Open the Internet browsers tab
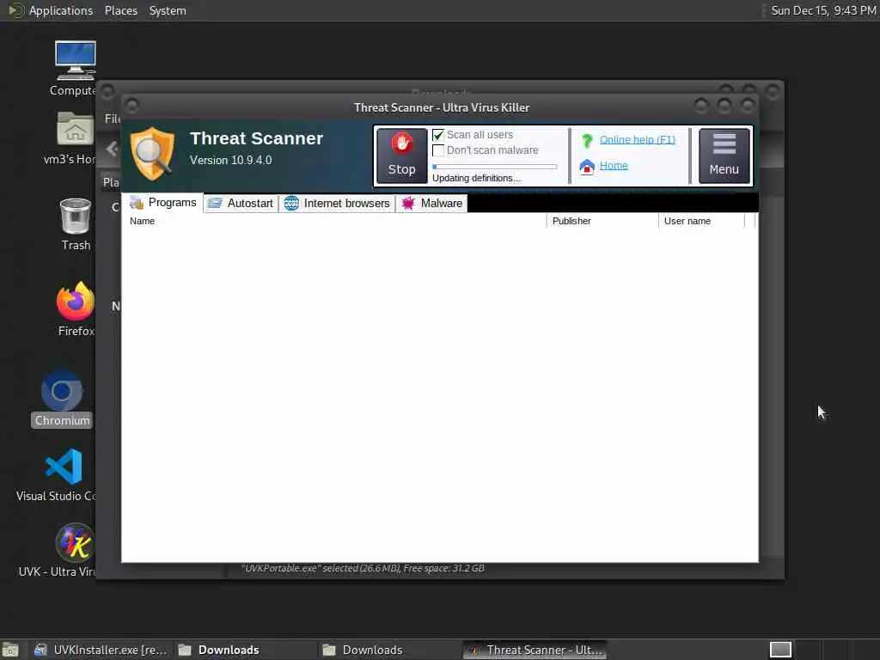Viewport: 880px width, 660px height. pyautogui.click(x=337, y=203)
